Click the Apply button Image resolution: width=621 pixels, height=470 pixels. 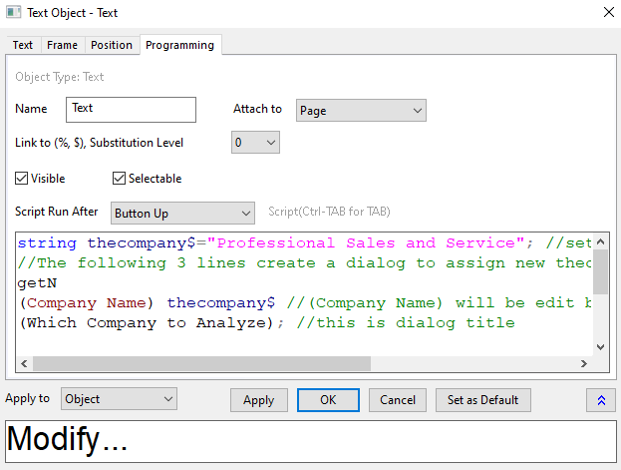click(259, 400)
